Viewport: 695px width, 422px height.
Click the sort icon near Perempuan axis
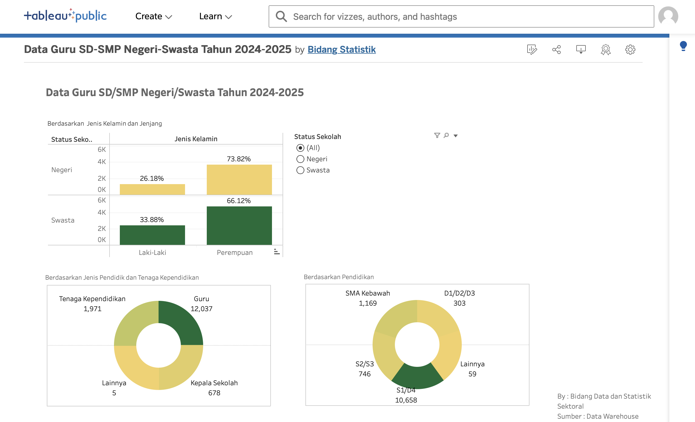point(277,252)
